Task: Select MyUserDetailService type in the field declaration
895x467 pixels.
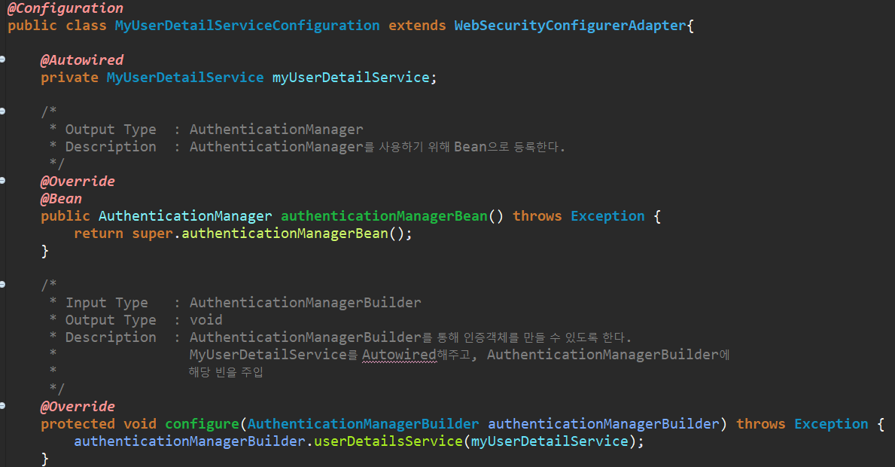Action: click(185, 78)
